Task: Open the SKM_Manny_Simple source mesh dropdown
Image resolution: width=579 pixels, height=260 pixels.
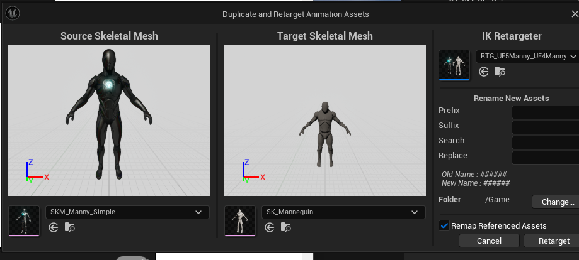Action: coord(127,212)
